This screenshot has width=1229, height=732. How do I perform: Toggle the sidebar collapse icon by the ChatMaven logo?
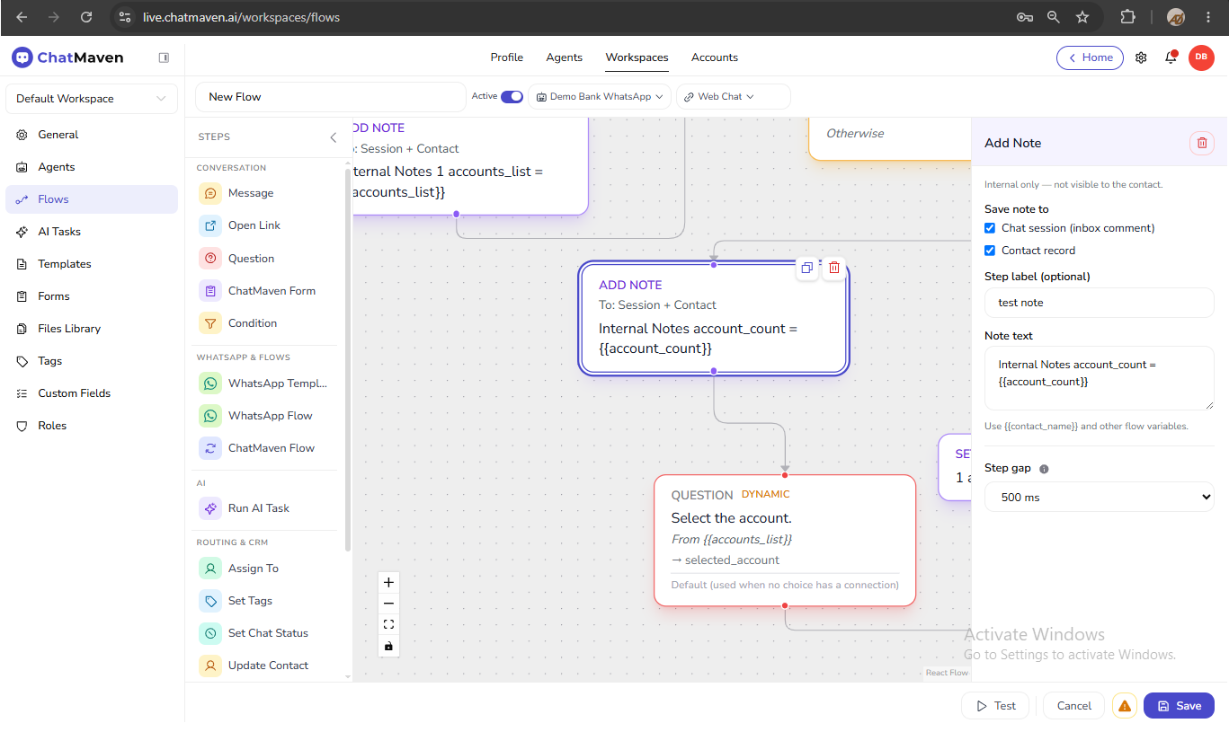point(164,57)
